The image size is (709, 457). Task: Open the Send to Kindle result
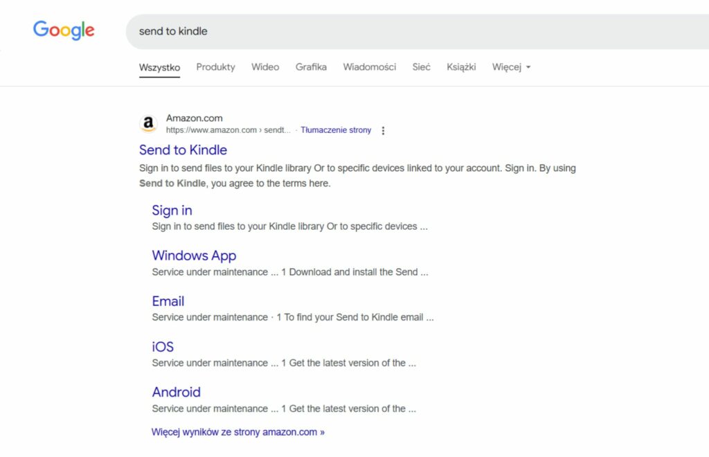(x=183, y=150)
